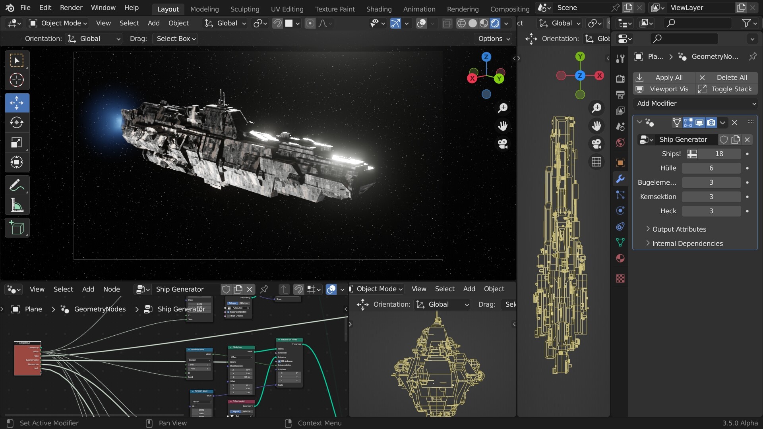
Task: Select the Move tool in the toolbar
Action: pos(17,103)
